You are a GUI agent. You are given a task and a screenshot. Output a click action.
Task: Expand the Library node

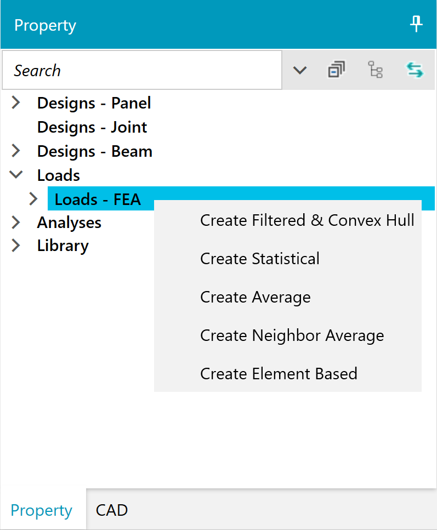[x=15, y=246]
